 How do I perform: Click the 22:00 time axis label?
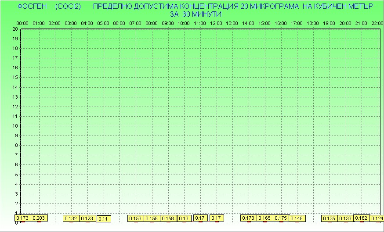pos(377,24)
